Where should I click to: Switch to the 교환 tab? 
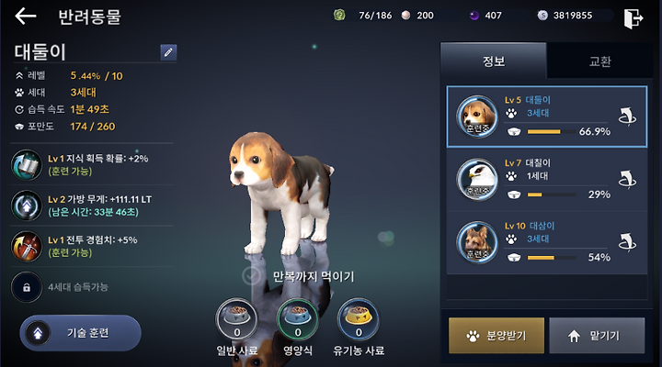click(599, 61)
